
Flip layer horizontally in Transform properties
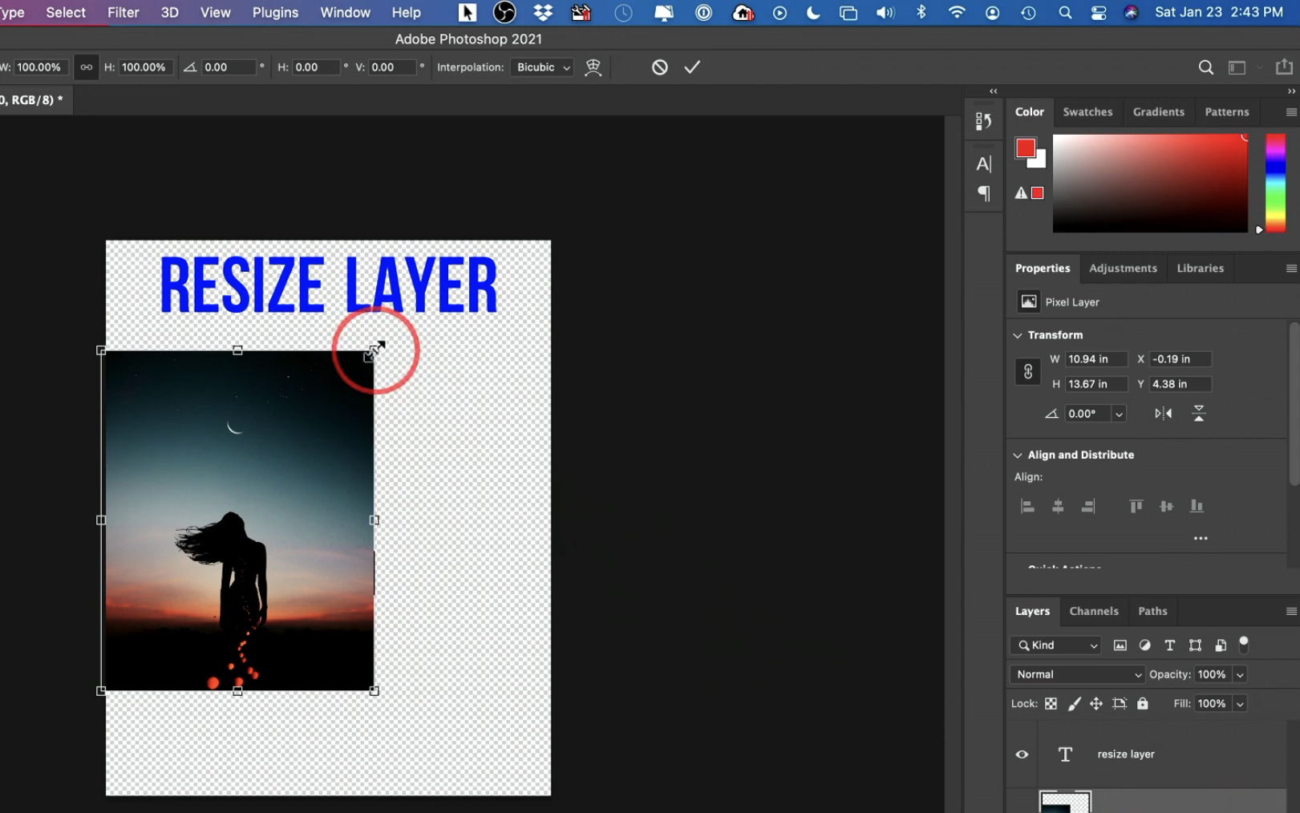[1163, 414]
